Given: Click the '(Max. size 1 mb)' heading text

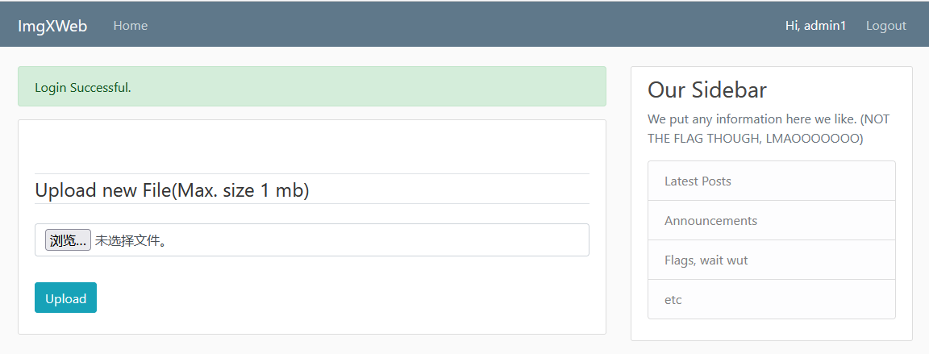Looking at the screenshot, I should [x=240, y=191].
